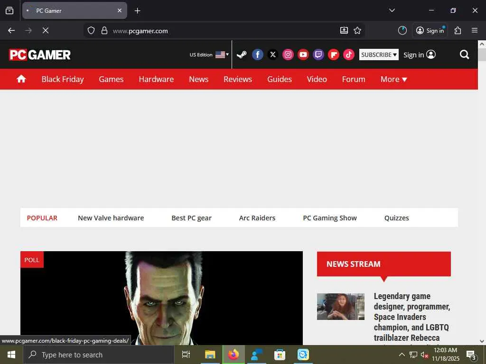486x364 pixels.
Task: Open a new browser tab
Action: (137, 11)
